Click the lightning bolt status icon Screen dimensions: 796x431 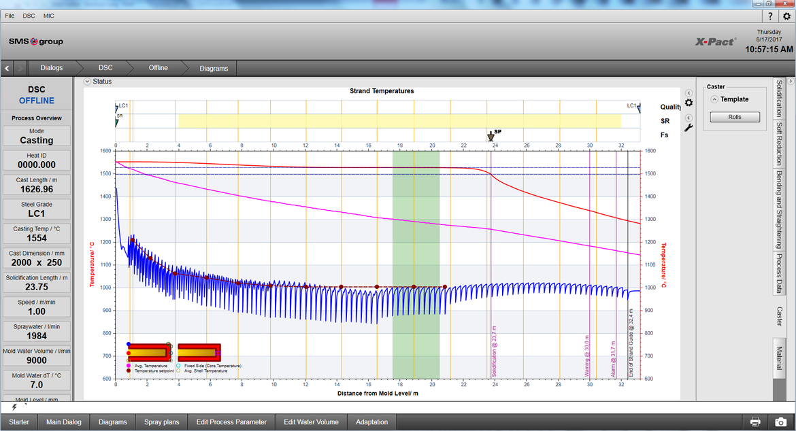coord(14,407)
